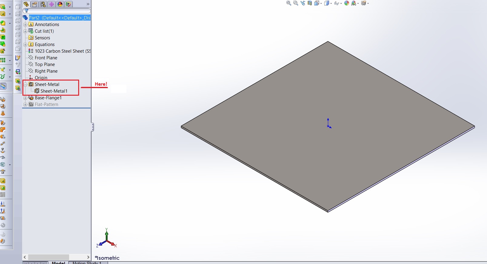Screen dimensions: 487x264
Task: Click the Base Flange/Tab sheet metal icon
Action: pyautogui.click(x=3, y=100)
